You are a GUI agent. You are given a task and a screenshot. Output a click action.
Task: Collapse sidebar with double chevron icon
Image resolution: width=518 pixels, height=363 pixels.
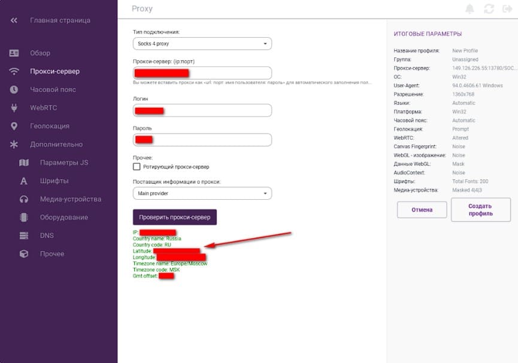pyautogui.click(x=14, y=20)
